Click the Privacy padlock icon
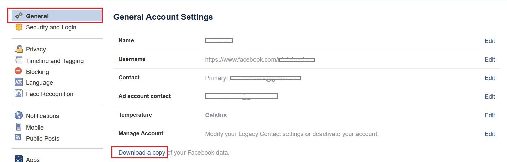This screenshot has height=162, width=507. click(x=19, y=49)
